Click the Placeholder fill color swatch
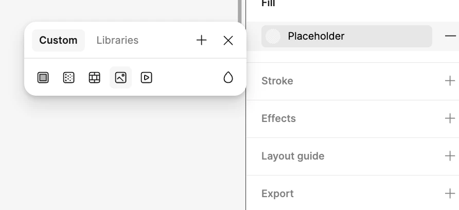This screenshot has height=210, width=459. (273, 37)
